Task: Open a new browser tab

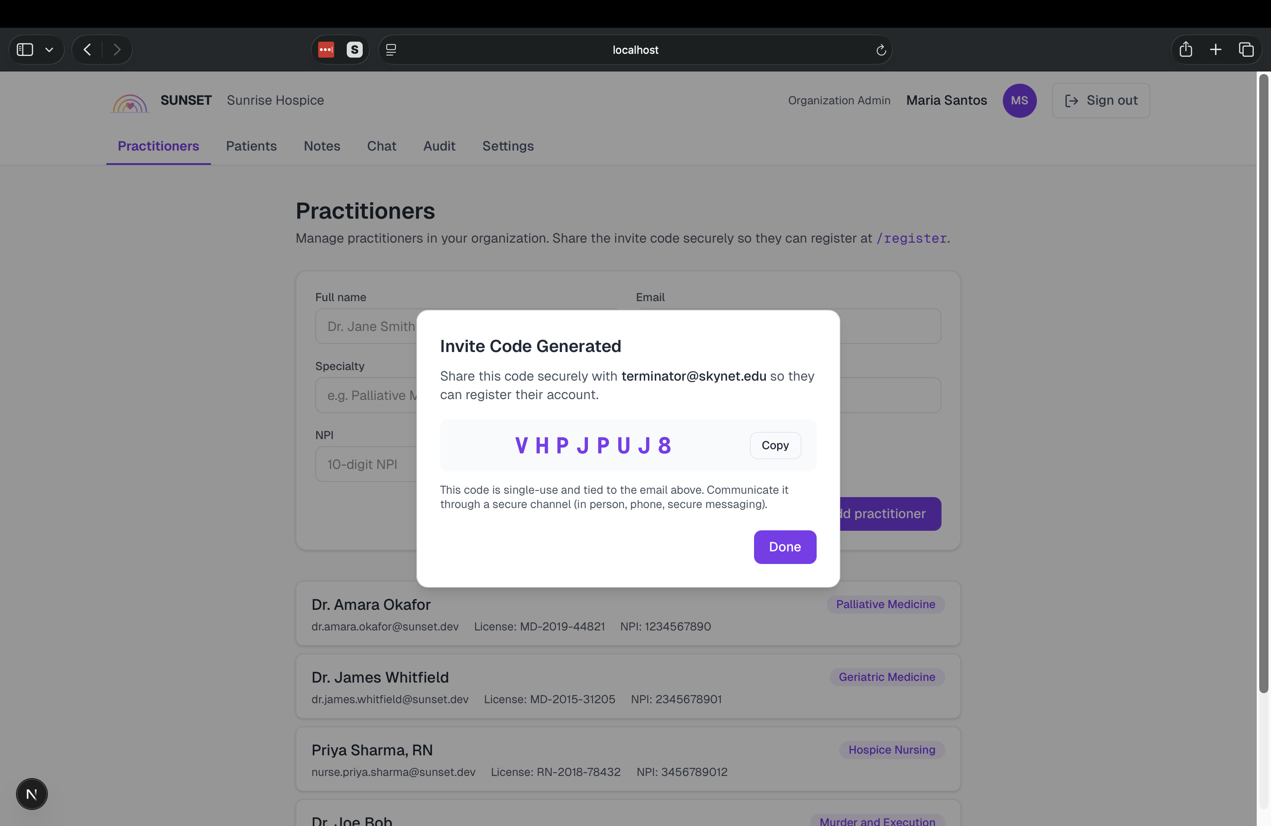Action: [x=1216, y=50]
